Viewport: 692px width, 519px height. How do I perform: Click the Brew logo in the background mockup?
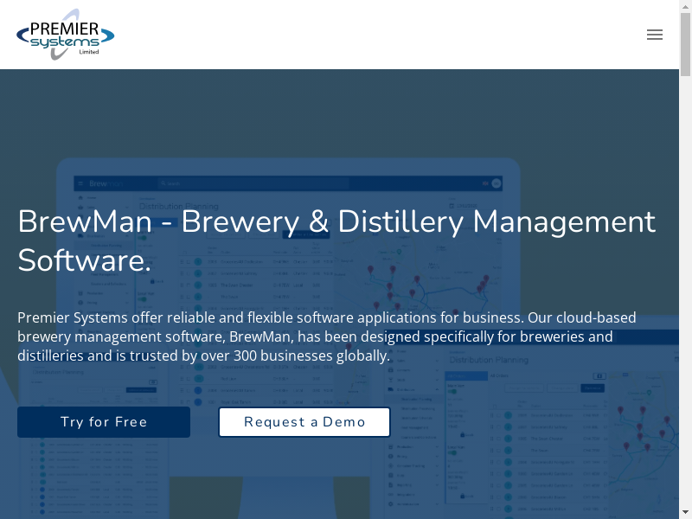coord(98,183)
